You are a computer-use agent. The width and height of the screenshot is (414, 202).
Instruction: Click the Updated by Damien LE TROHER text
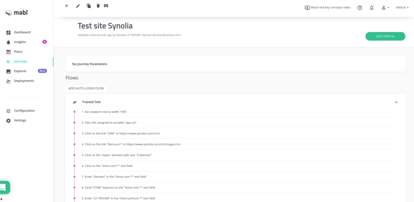[x=129, y=35]
